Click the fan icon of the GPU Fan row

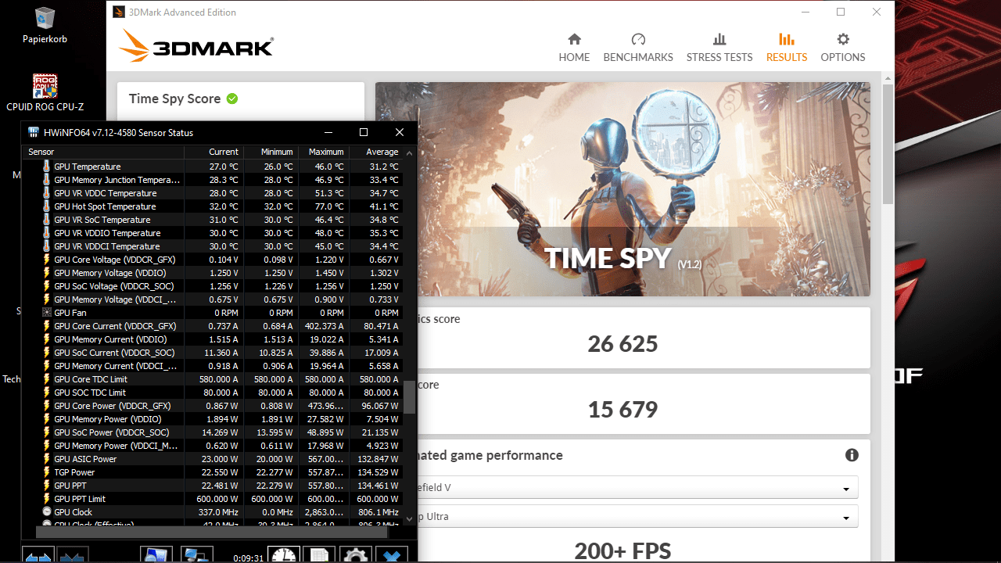(x=46, y=313)
